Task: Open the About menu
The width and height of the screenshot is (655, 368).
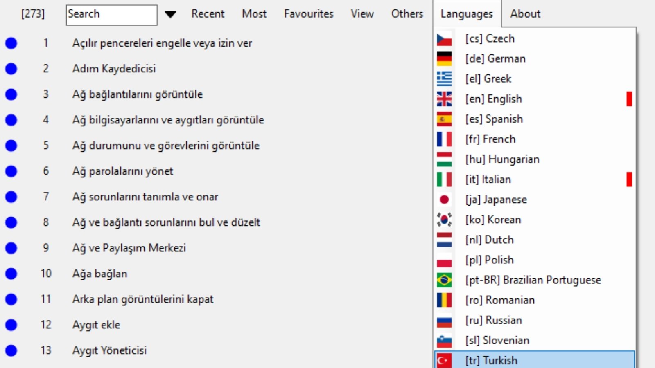Action: (525, 14)
